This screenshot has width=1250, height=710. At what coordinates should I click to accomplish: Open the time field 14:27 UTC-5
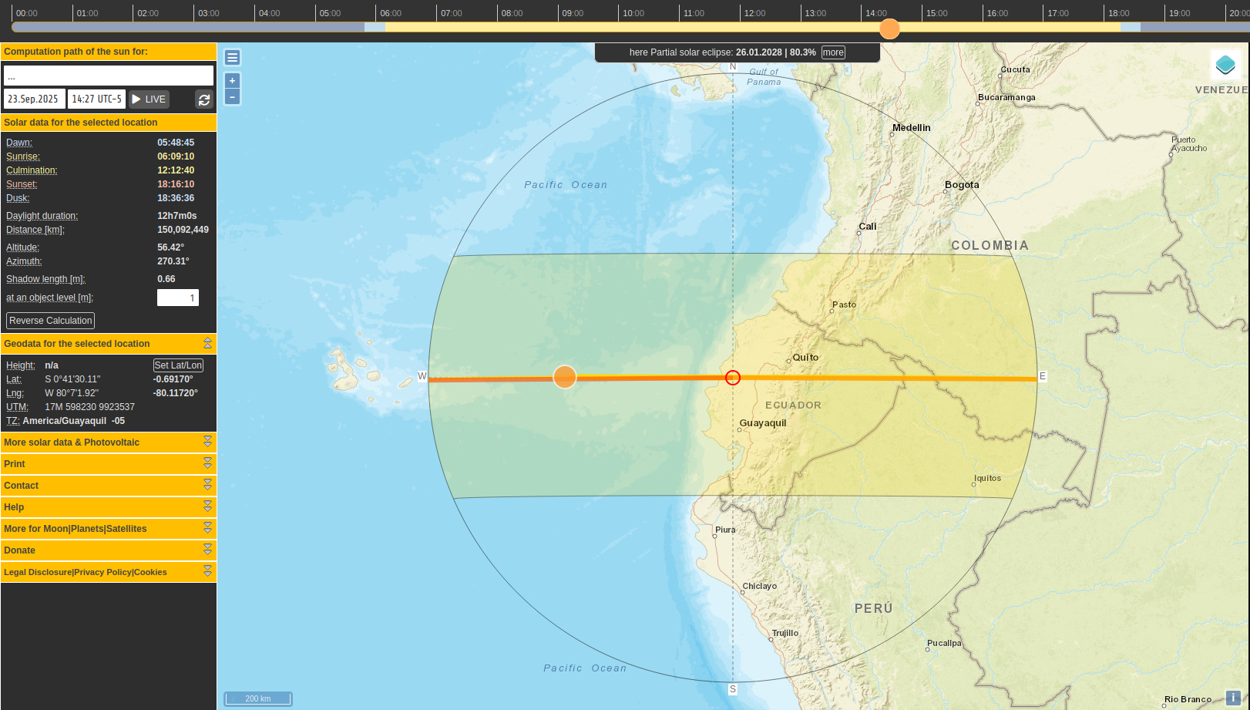pyautogui.click(x=96, y=99)
